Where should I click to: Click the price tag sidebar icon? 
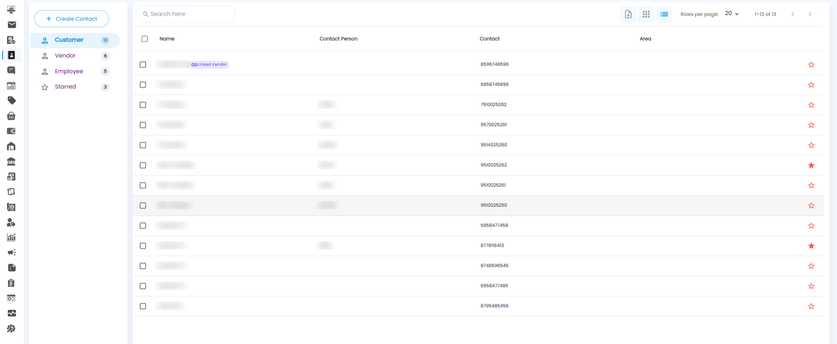(x=12, y=101)
